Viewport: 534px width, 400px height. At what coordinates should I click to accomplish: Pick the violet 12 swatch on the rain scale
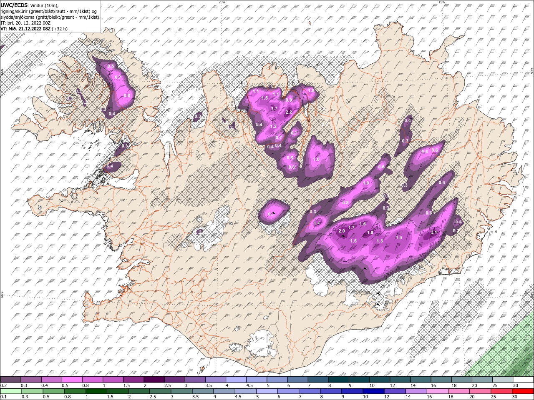point(394,391)
